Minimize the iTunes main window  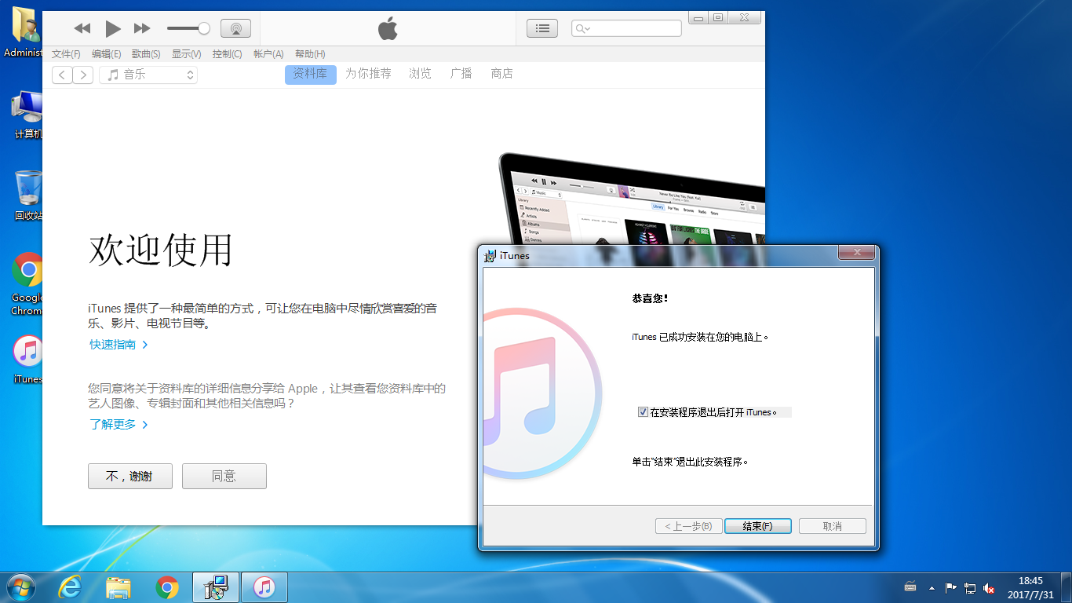point(698,17)
